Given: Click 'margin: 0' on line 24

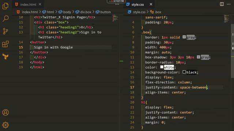Looking at the screenshot, I should 155,122.
